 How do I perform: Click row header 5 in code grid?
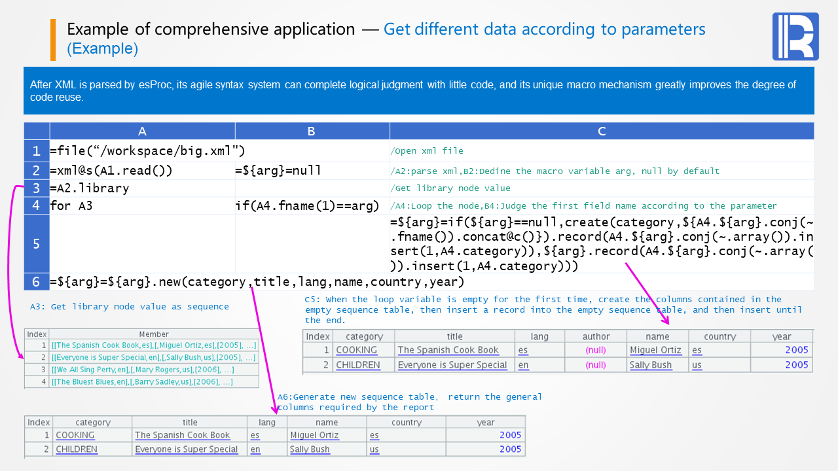(37, 243)
